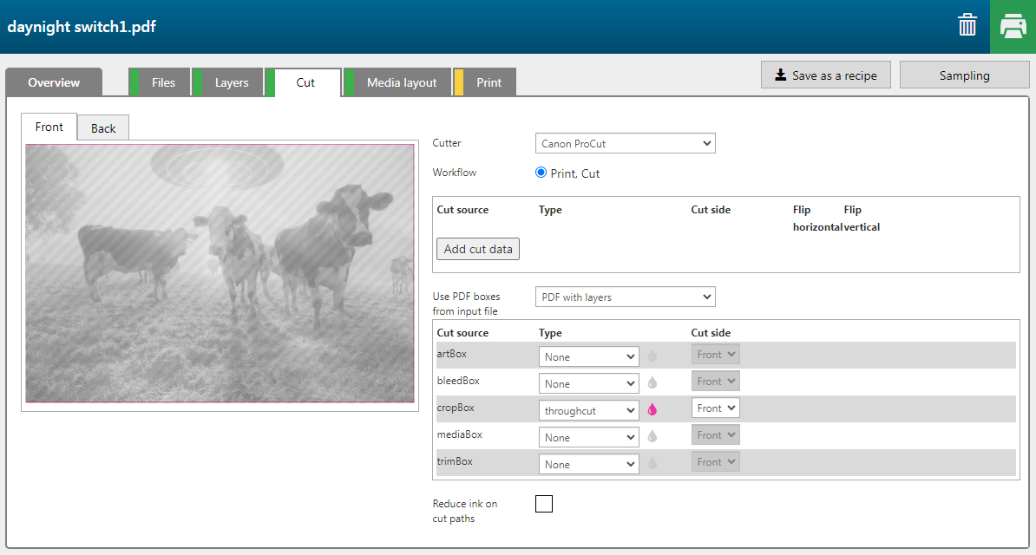This screenshot has height=555, width=1036.
Task: Click the trimBox cut source label
Action: (x=455, y=461)
